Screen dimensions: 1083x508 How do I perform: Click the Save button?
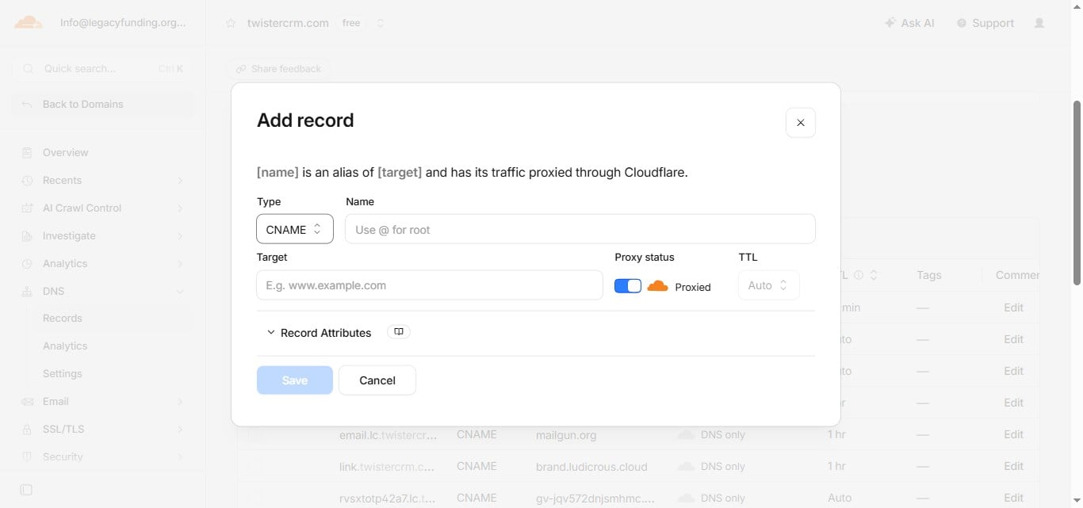(x=295, y=380)
